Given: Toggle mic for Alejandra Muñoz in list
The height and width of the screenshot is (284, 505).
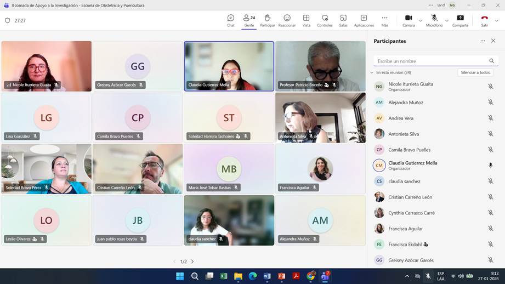Looking at the screenshot, I should click(490, 103).
